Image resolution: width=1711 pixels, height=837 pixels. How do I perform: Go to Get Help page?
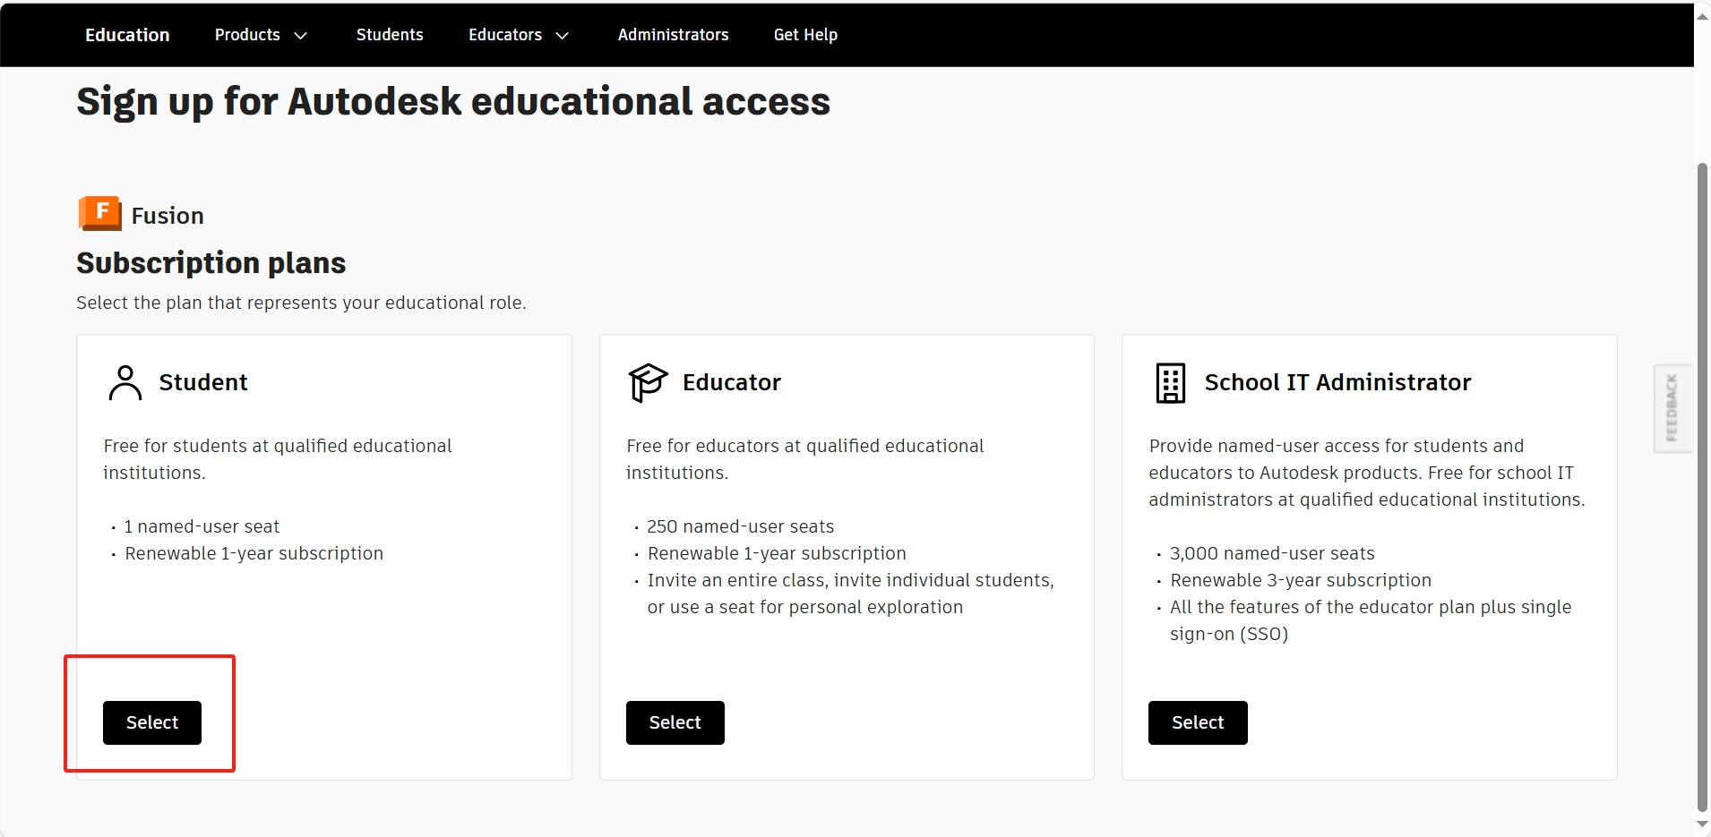click(x=805, y=35)
